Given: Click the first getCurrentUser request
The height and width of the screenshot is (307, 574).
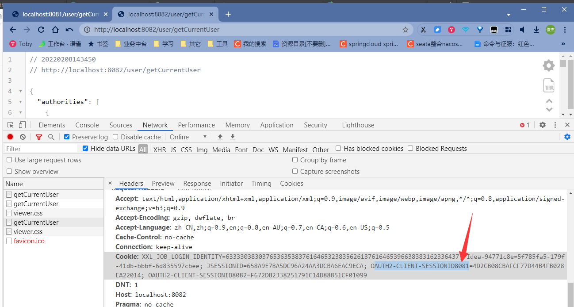Looking at the screenshot, I should coord(31,194).
